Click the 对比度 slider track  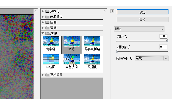coord(142,52)
